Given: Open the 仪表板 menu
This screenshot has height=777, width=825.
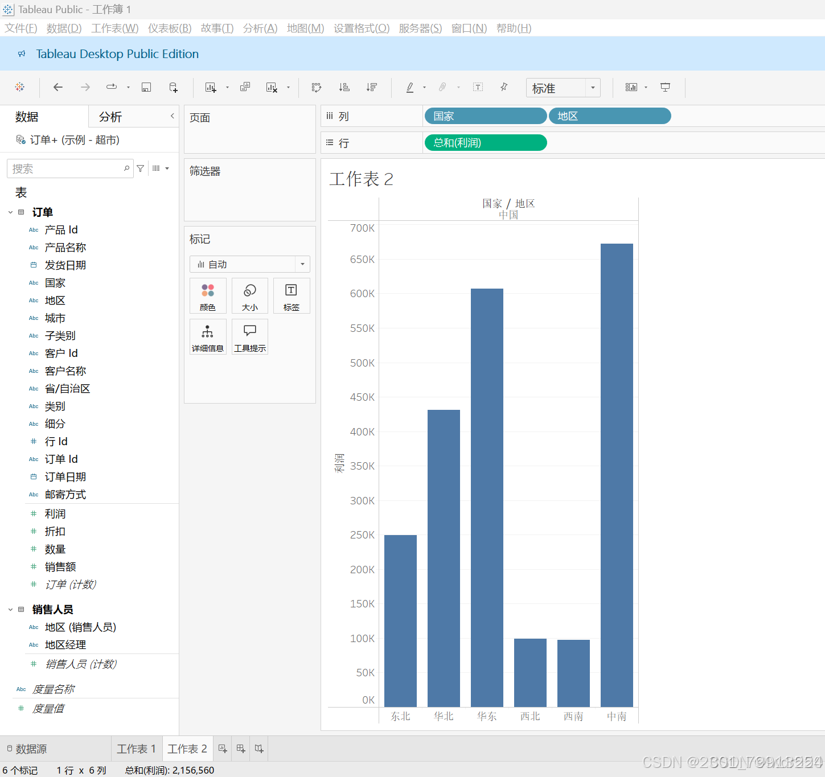Looking at the screenshot, I should click(x=169, y=28).
